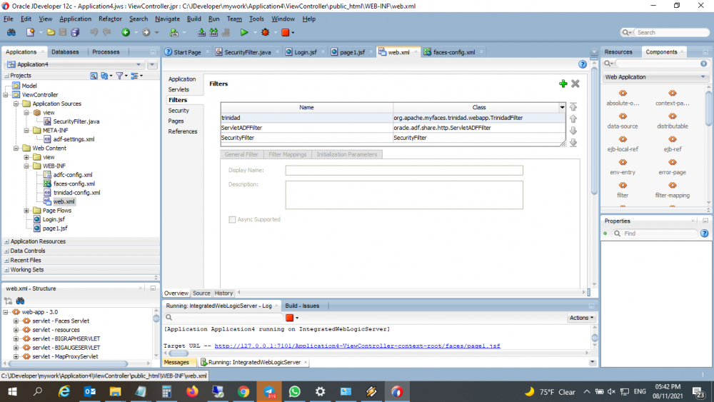
Task: Select the SecurityFilter row in Filters table
Action: click(393, 138)
